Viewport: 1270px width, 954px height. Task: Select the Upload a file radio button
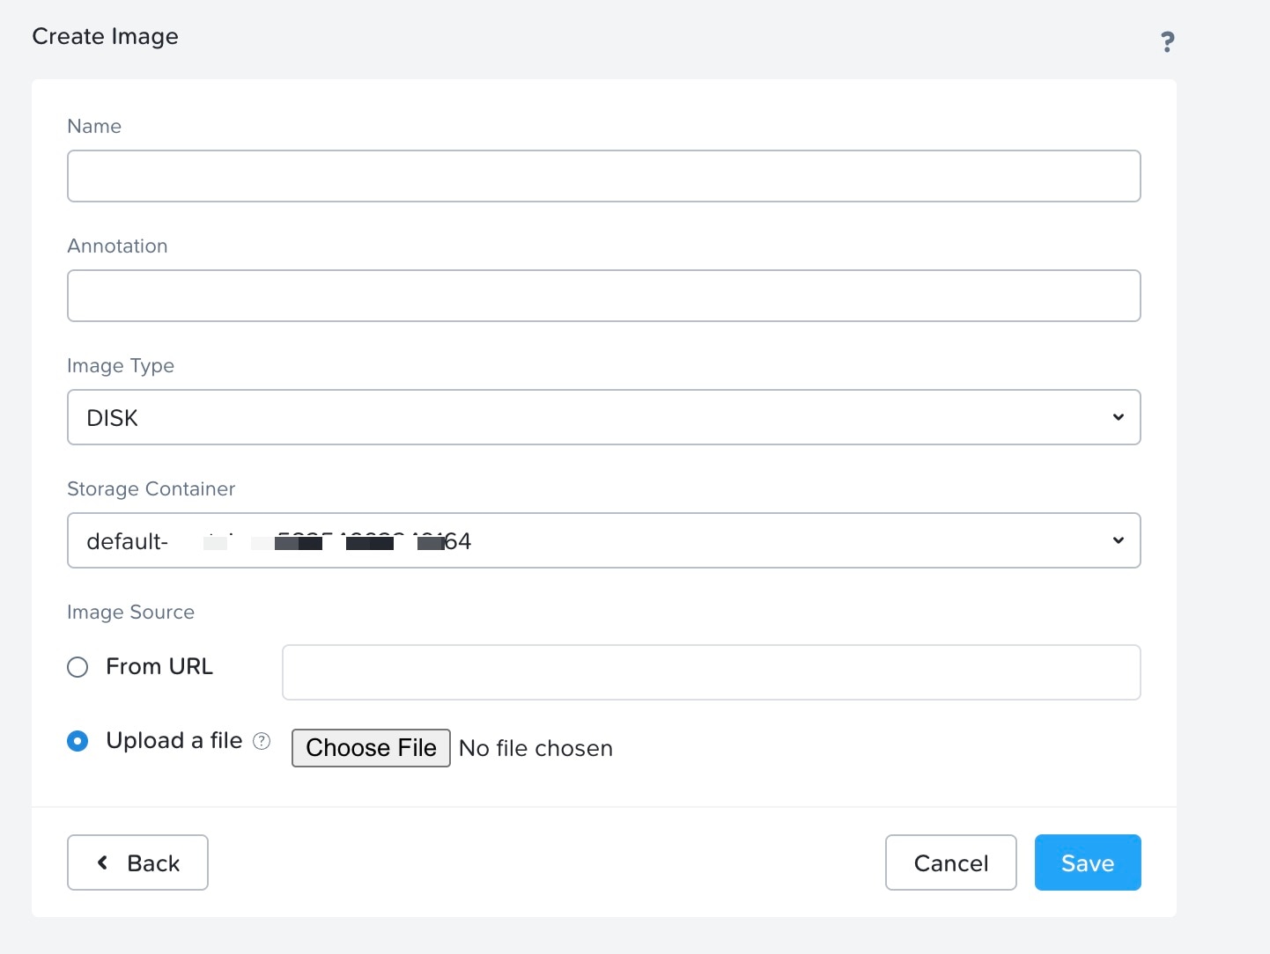click(78, 741)
